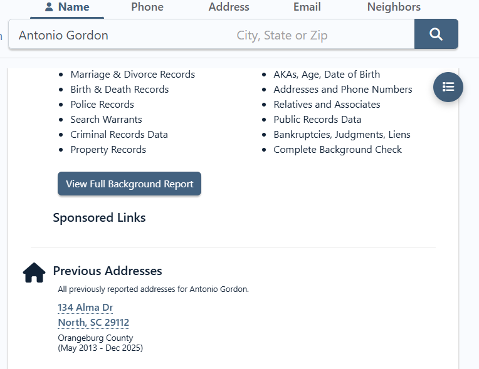Select the Neighbors search tab
479x369 pixels.
(x=394, y=7)
